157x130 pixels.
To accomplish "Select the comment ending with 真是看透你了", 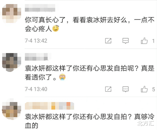I will coord(90,73).
